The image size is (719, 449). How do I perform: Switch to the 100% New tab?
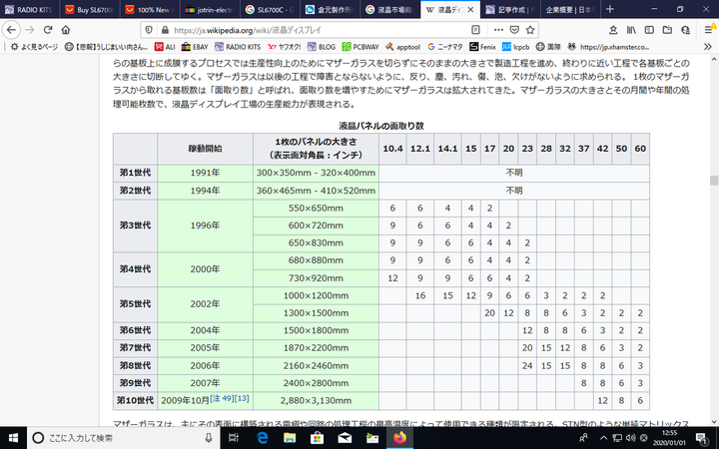point(150,10)
